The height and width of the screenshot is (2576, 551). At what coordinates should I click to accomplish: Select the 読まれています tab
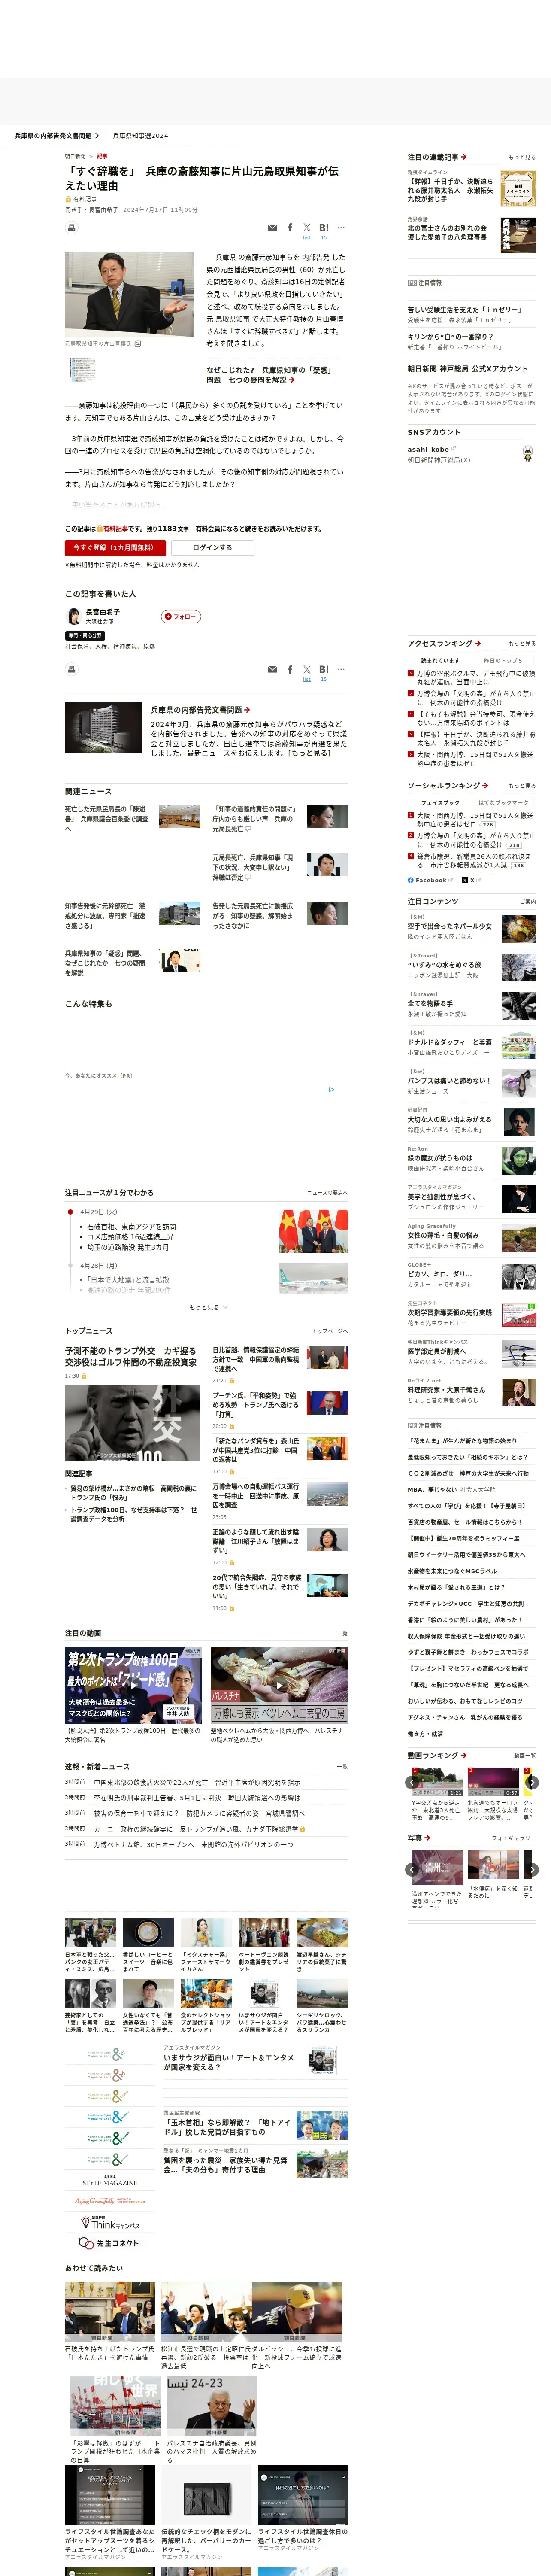click(440, 661)
